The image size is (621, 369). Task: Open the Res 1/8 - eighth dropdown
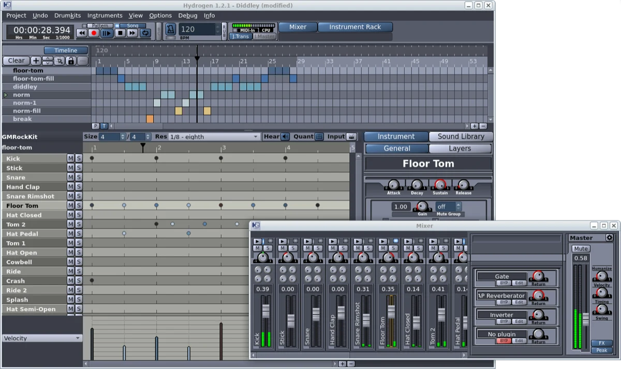coord(214,137)
